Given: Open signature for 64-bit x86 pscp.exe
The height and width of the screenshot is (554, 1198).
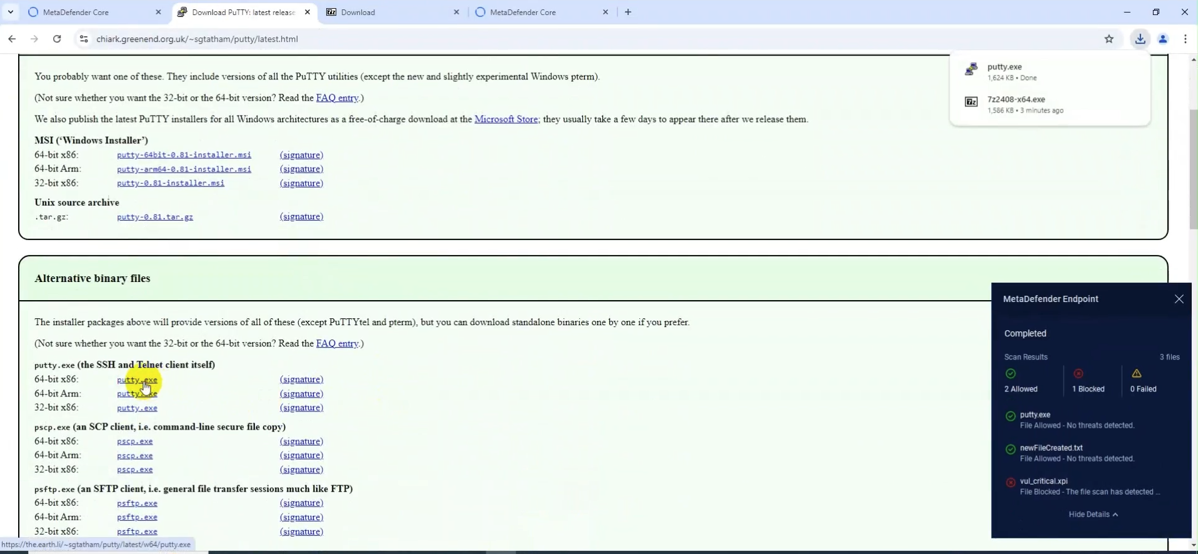Looking at the screenshot, I should (x=301, y=441).
